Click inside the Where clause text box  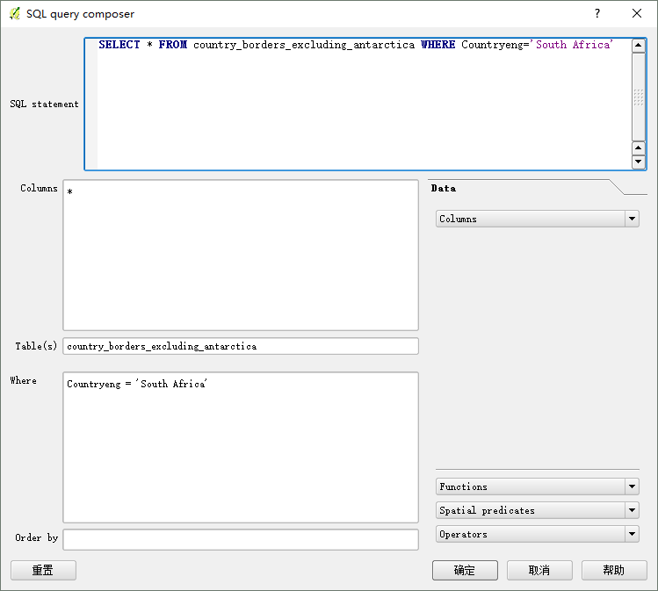(241, 447)
